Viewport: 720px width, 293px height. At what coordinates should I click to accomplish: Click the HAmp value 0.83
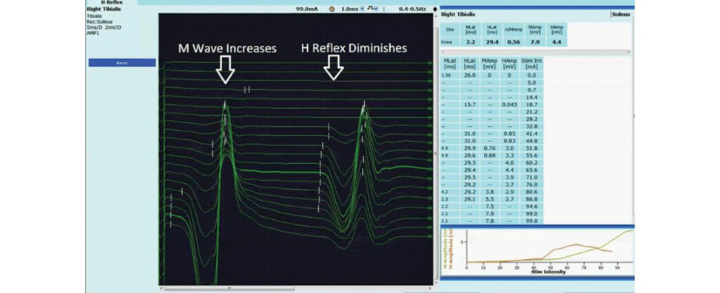[510, 141]
